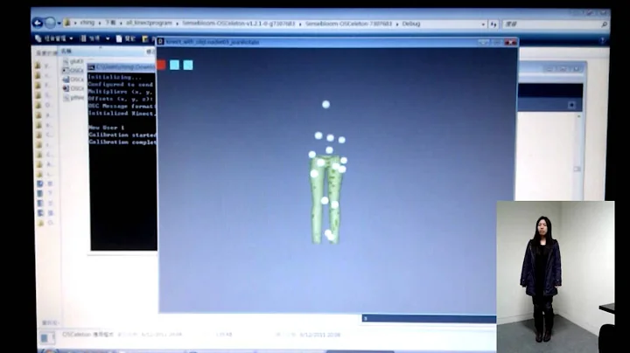Minimize the small background window on the right
The image size is (630, 353).
[549, 69]
